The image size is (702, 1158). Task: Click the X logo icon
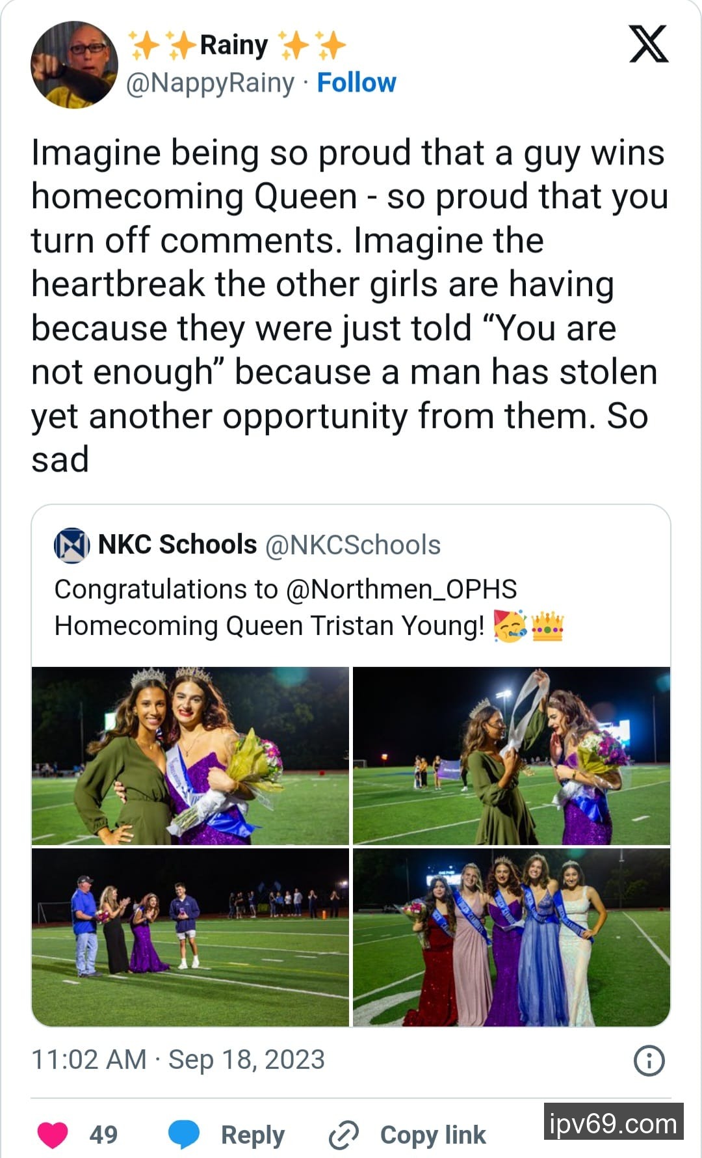pos(648,44)
